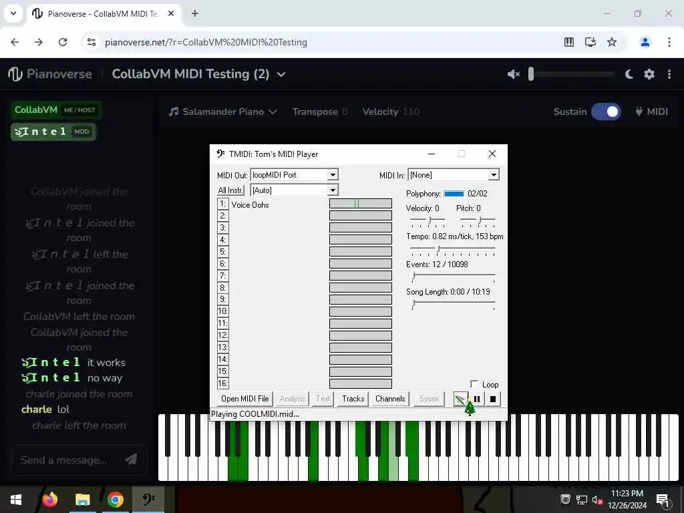Click the Intel MOD user badge

coord(53,132)
